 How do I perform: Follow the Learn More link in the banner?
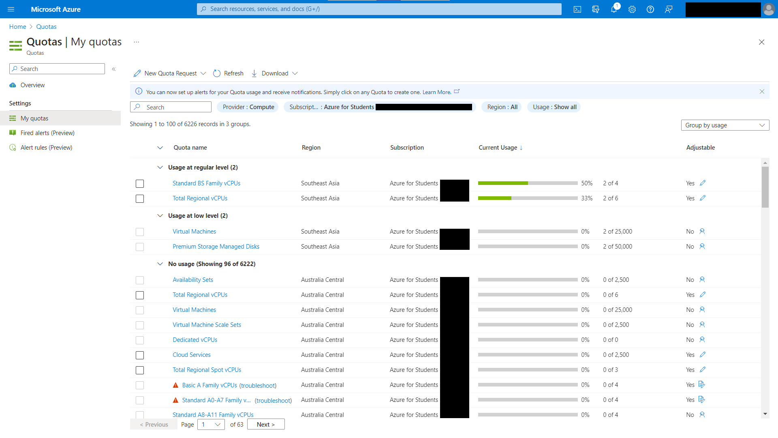coord(437,92)
